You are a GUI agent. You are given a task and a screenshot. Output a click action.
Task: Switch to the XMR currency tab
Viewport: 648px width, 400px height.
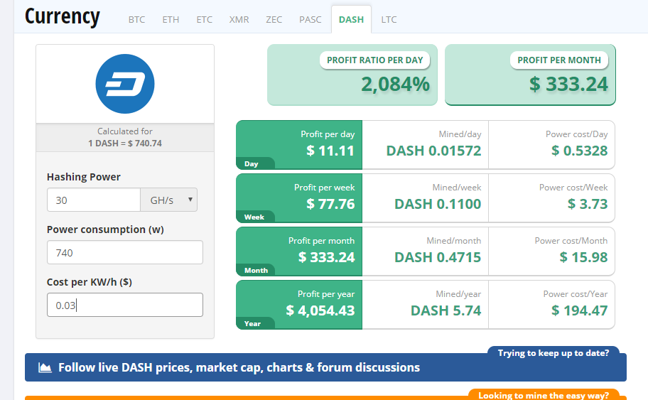click(x=239, y=19)
